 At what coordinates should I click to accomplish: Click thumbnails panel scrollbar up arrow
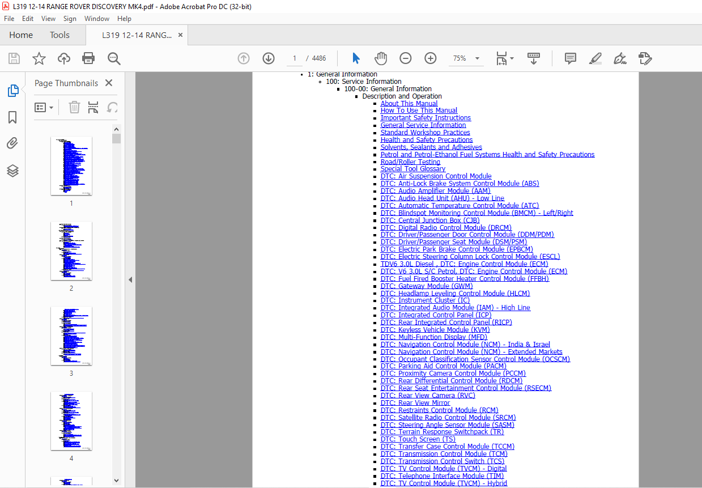click(116, 129)
